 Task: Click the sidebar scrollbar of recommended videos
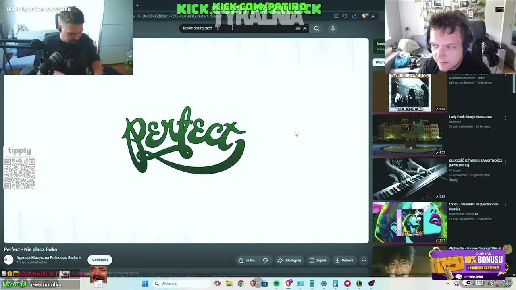(514, 84)
